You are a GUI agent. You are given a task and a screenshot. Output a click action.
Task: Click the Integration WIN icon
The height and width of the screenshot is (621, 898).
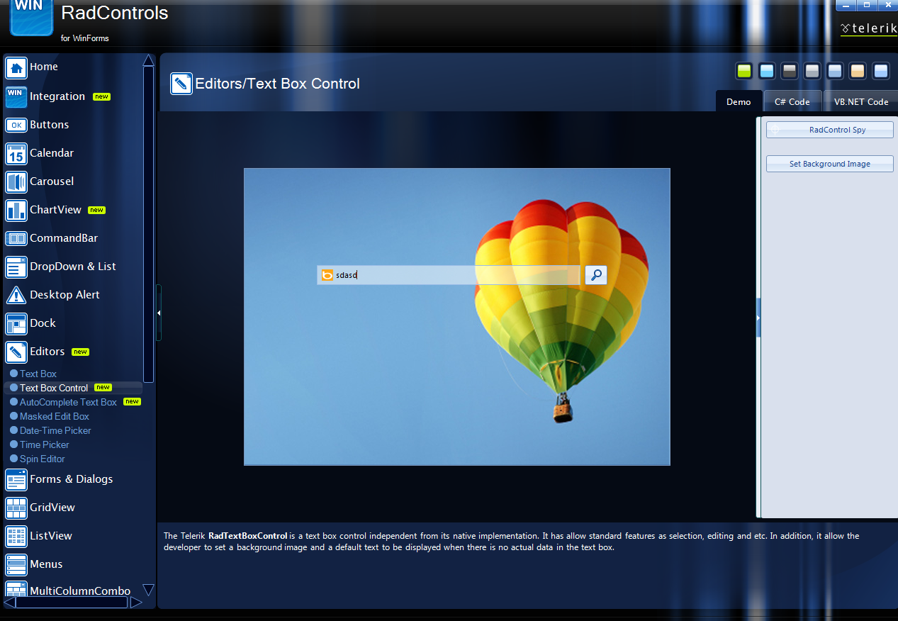click(x=16, y=96)
